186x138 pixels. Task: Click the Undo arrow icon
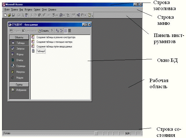pos(49,15)
